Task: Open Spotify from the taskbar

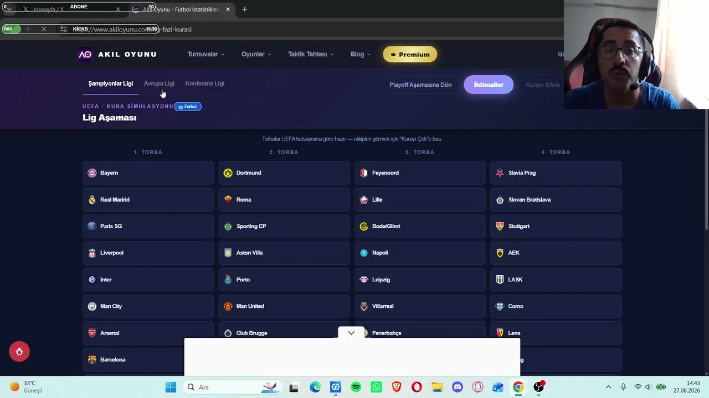Action: click(x=356, y=387)
